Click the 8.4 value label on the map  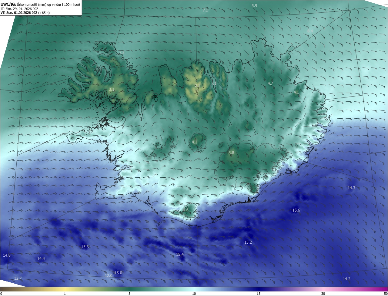(310, 31)
